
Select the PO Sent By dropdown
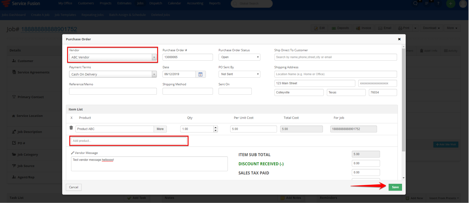pyautogui.click(x=239, y=74)
